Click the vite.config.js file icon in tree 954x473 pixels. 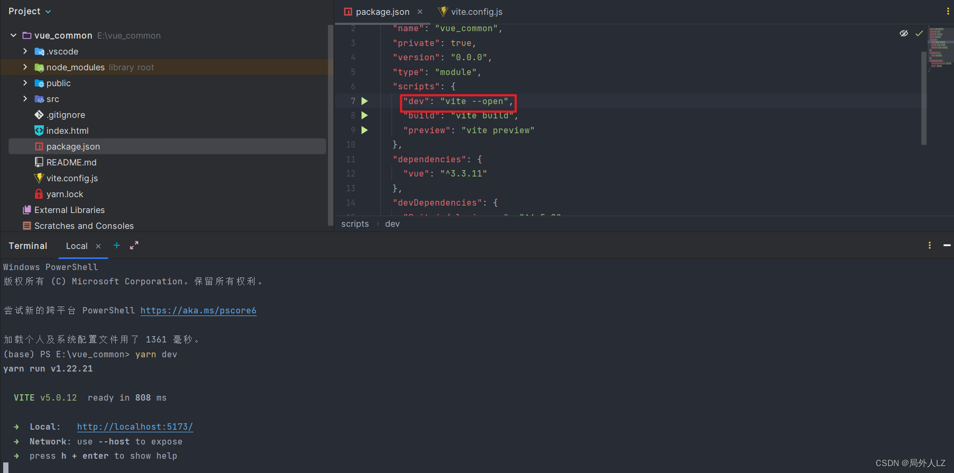tap(39, 178)
